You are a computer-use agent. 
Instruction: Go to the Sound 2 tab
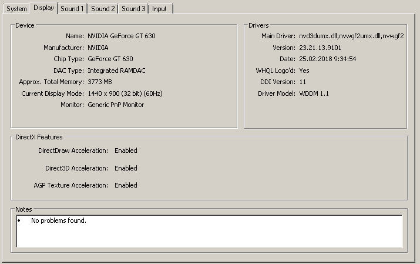(x=103, y=9)
